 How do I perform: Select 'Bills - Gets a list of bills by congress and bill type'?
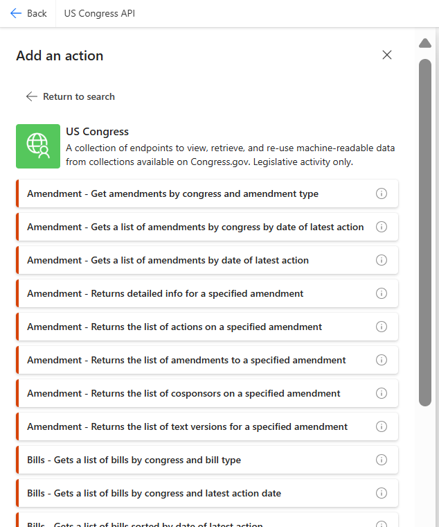[x=134, y=460]
